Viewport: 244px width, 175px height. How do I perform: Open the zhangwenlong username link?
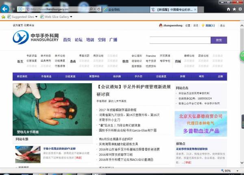(x=172, y=25)
